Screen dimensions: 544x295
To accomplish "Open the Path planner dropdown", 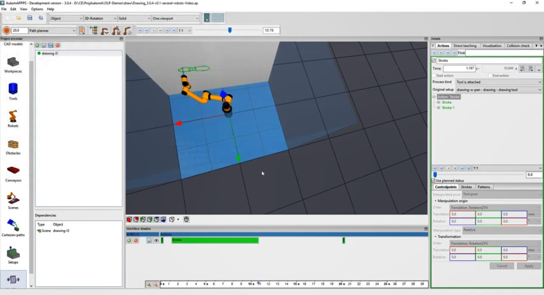I will pyautogui.click(x=52, y=31).
